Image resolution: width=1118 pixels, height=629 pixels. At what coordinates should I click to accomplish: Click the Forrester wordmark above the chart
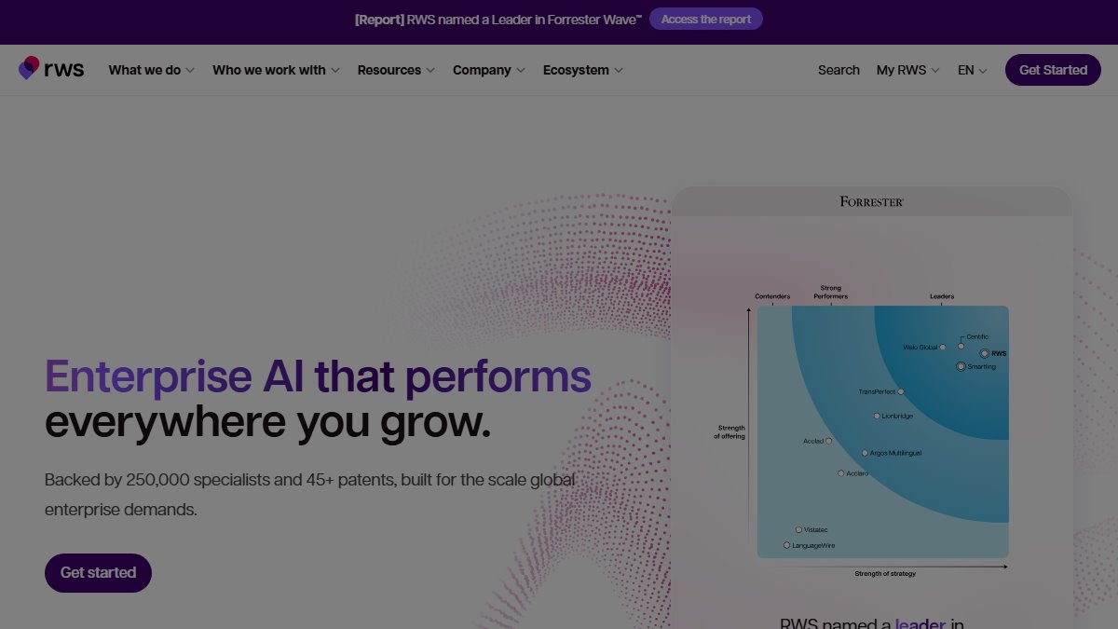[x=872, y=201]
